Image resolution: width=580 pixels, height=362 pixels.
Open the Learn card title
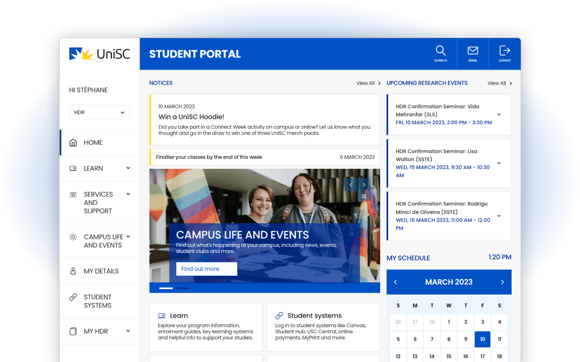pyautogui.click(x=179, y=315)
